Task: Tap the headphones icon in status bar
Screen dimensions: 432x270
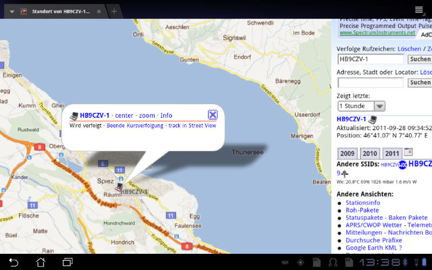Action: click(333, 262)
